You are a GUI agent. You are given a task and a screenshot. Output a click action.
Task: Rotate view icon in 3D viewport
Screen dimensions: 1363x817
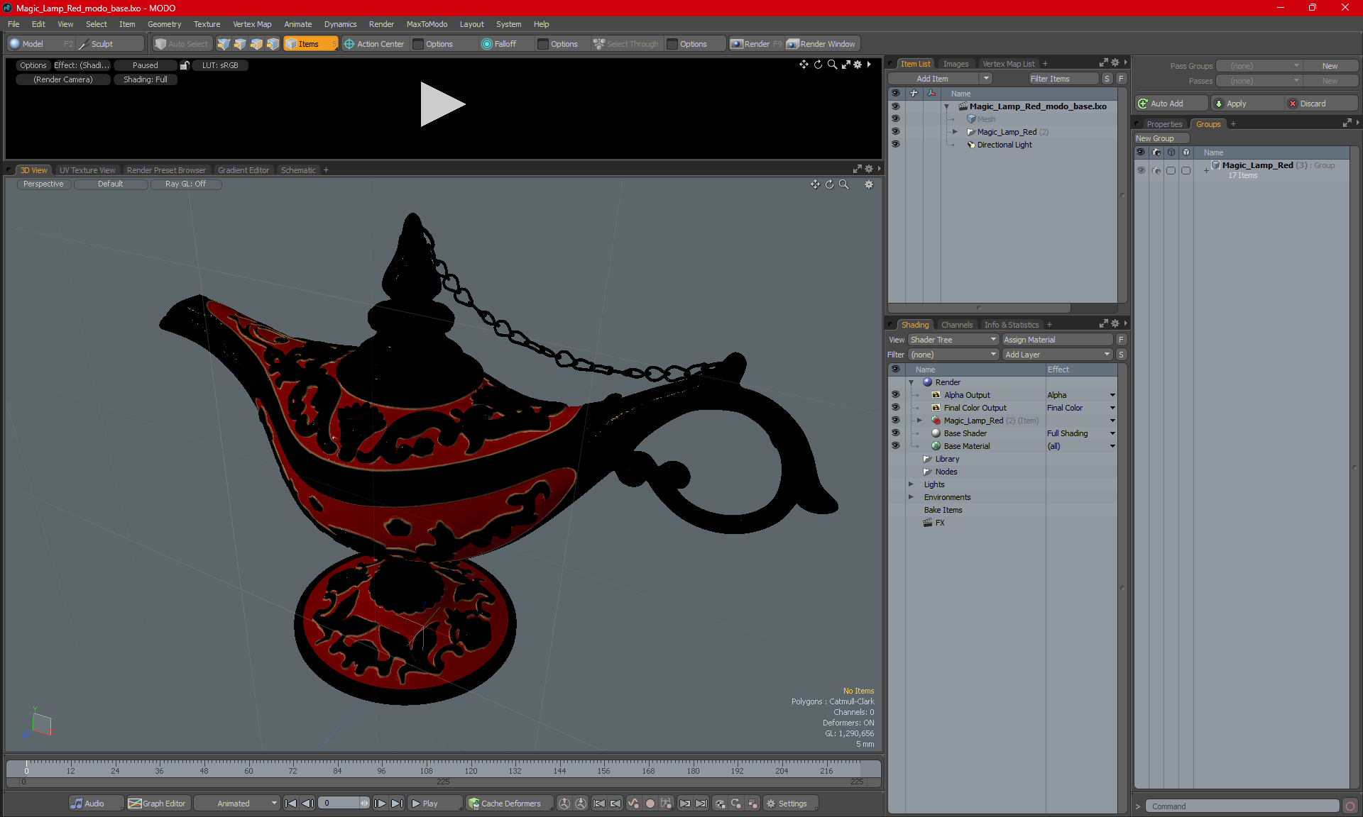click(x=830, y=184)
